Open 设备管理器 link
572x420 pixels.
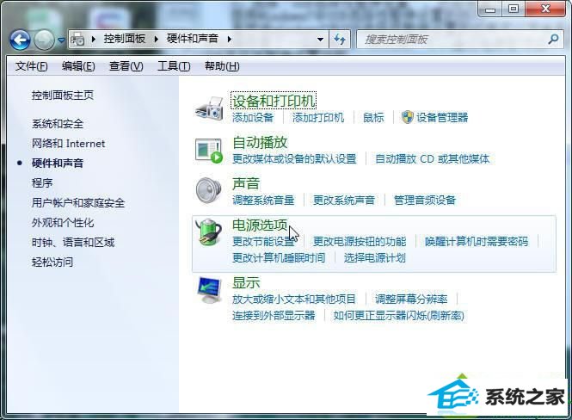pyautogui.click(x=442, y=118)
